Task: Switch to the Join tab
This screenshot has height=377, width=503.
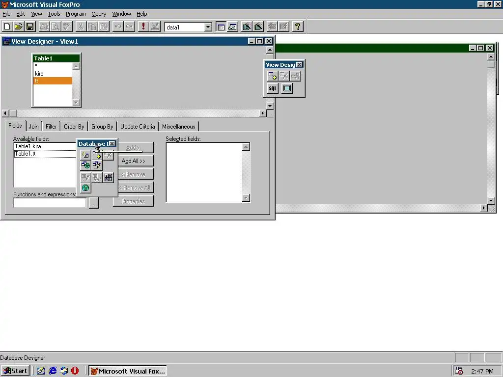Action: click(33, 126)
